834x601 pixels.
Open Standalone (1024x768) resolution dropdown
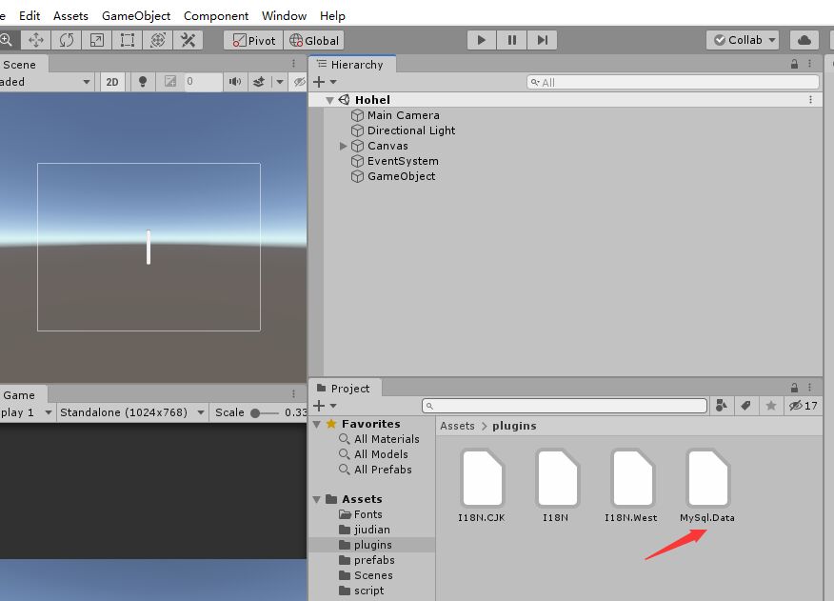pos(131,412)
